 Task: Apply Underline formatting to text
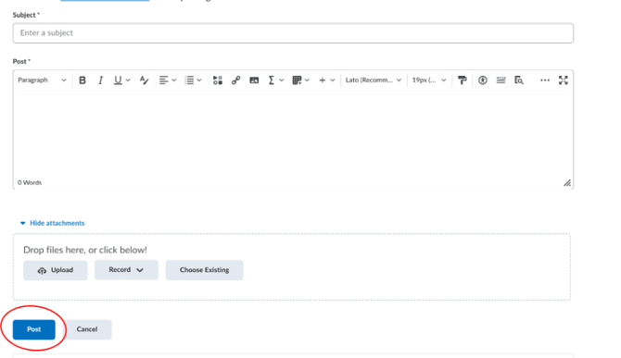(x=118, y=80)
